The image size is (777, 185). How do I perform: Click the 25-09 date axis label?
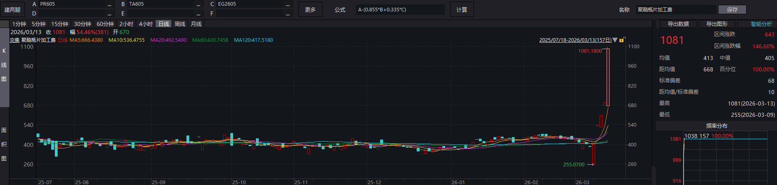tap(158, 182)
